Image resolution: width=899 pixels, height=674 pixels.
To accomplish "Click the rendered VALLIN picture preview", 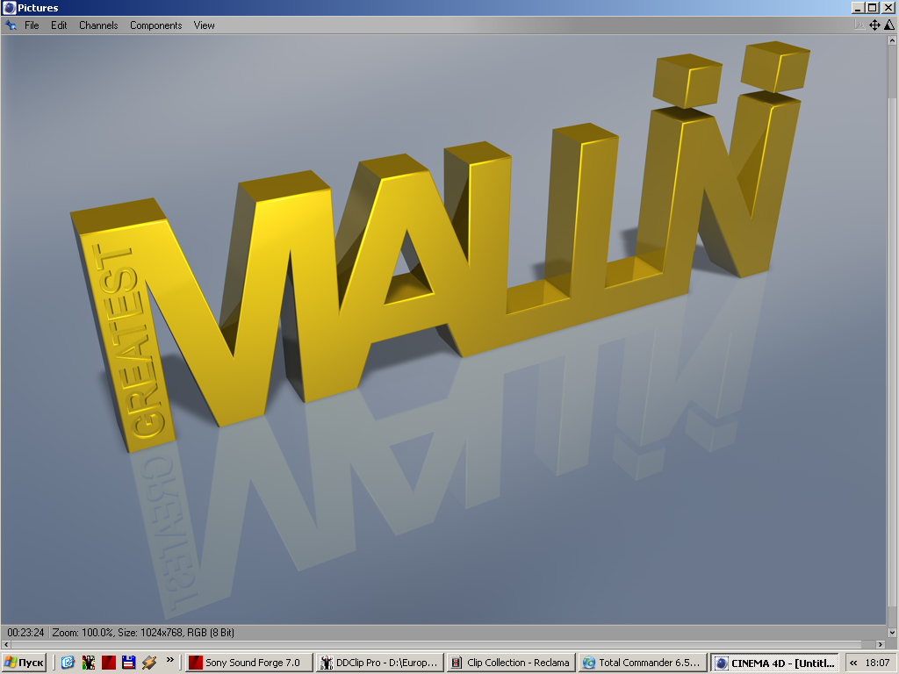I will click(x=443, y=330).
